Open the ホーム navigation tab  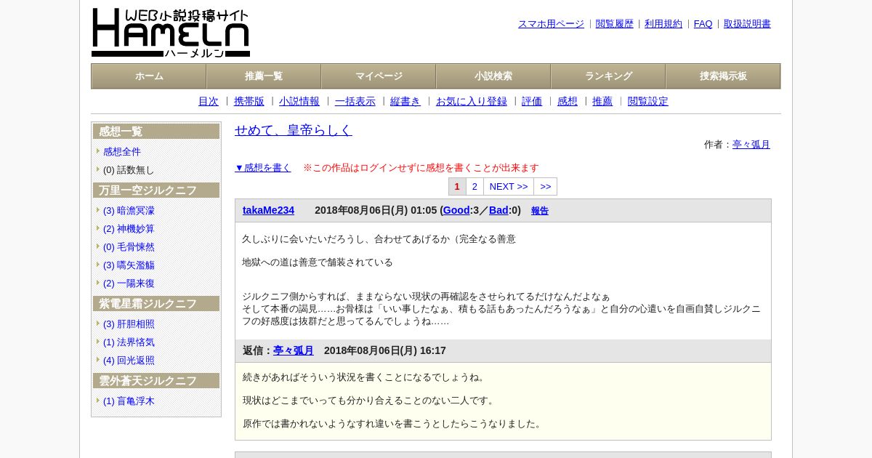[x=149, y=76]
